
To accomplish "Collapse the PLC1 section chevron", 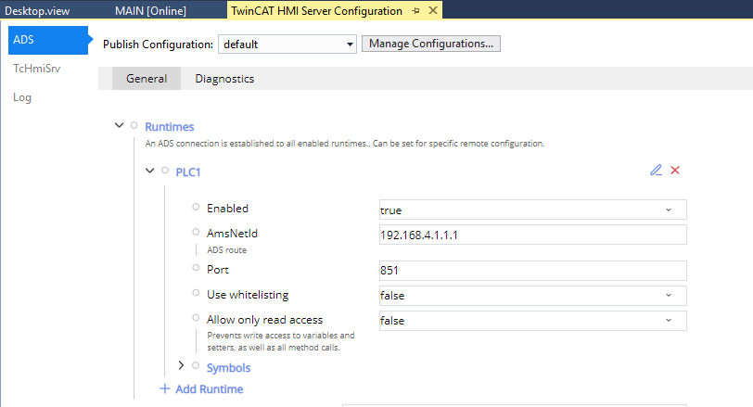I will click(150, 171).
